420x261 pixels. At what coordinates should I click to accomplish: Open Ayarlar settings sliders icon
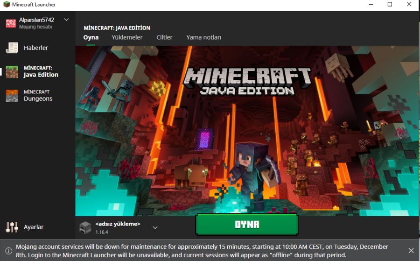[x=12, y=227]
